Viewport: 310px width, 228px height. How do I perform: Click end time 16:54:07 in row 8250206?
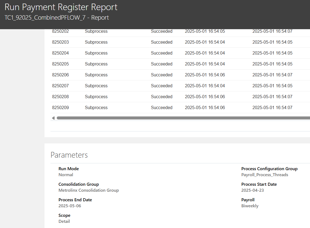click(x=272, y=75)
